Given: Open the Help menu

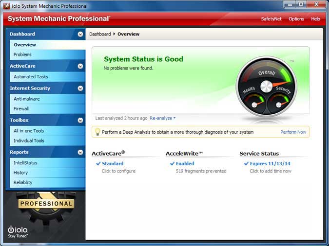Looking at the screenshot, I should [x=315, y=19].
